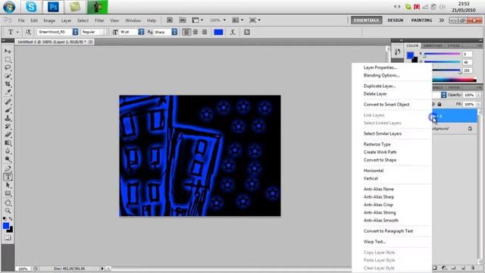
Task: Open the Image menu
Action: point(49,20)
